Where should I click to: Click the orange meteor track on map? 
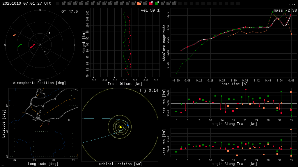pyautogui.click(x=42, y=125)
